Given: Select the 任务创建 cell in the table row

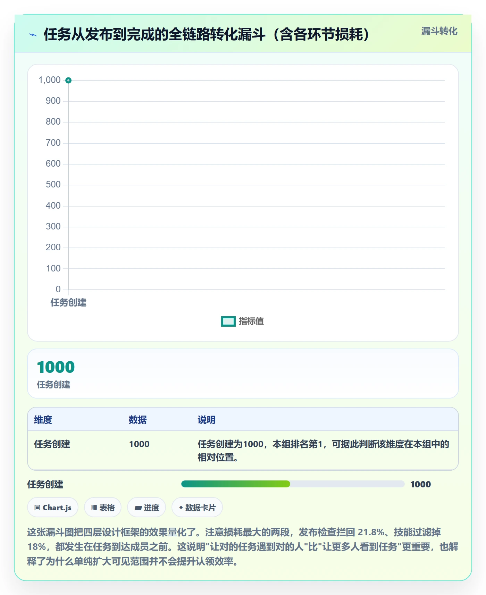Looking at the screenshot, I should click(x=52, y=444).
